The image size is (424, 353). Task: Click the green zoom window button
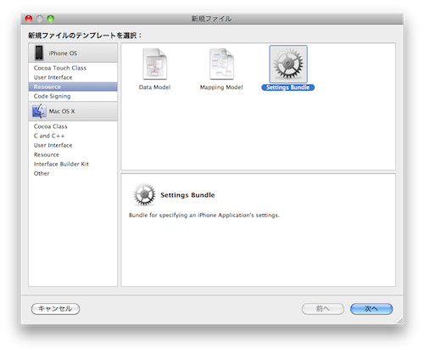[51, 19]
